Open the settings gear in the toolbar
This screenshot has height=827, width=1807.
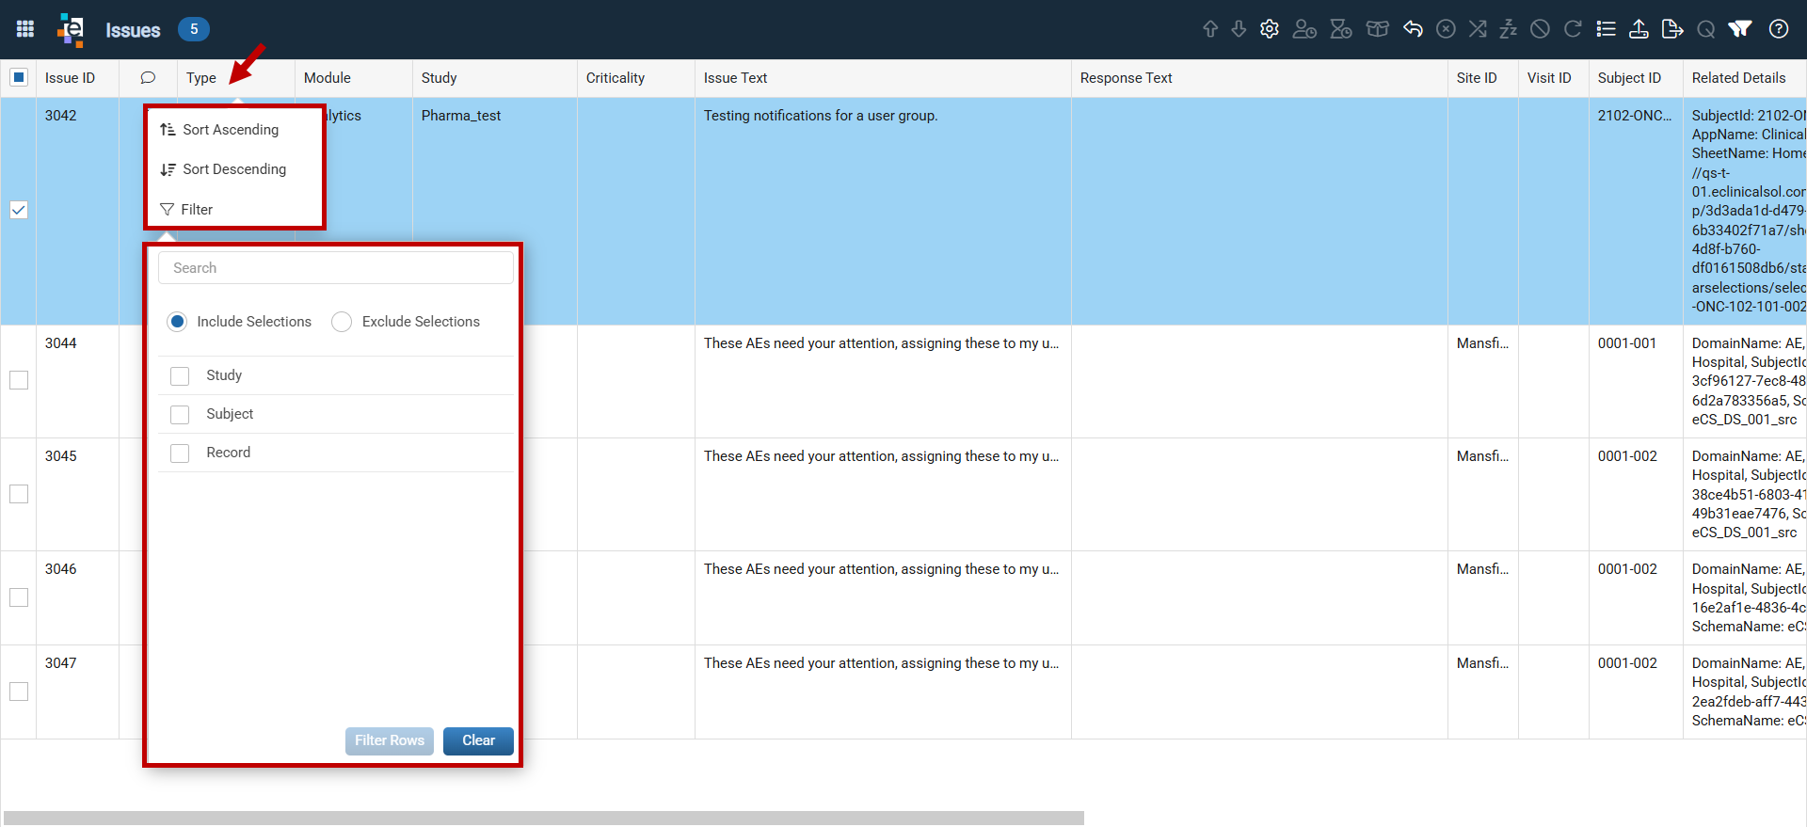click(x=1270, y=29)
